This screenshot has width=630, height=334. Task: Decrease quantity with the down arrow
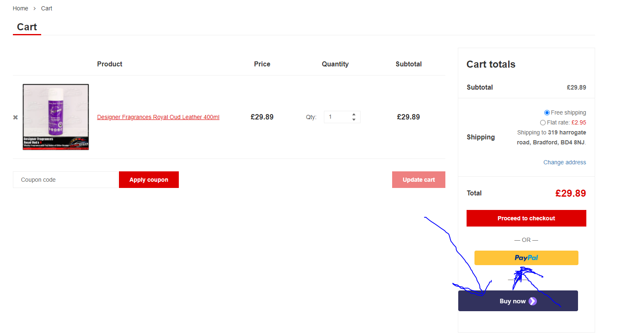point(354,119)
